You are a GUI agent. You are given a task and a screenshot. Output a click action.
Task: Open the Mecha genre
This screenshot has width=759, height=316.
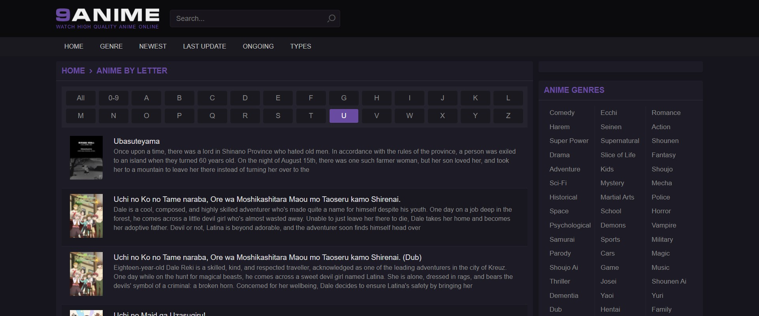tap(662, 183)
